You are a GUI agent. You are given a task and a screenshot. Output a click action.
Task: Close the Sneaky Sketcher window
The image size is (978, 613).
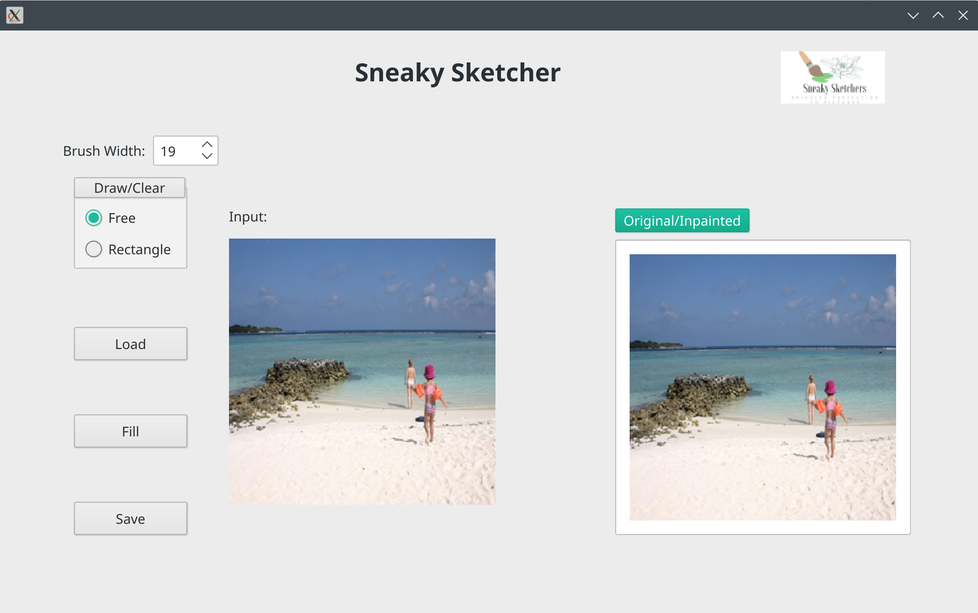click(x=963, y=15)
